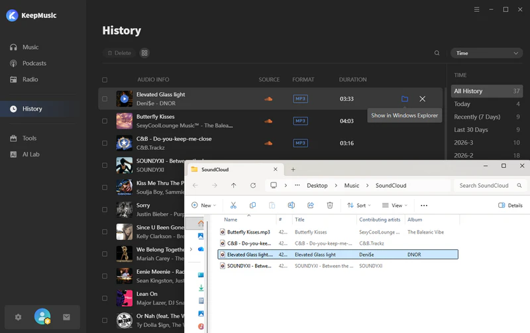Screen dimensions: 530x333
Task: Open the Sort dropdown in Explorer
Action: point(359,206)
